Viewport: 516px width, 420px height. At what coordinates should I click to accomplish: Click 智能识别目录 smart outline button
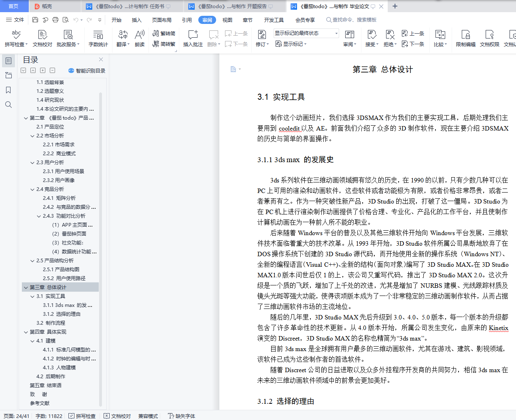pos(87,71)
